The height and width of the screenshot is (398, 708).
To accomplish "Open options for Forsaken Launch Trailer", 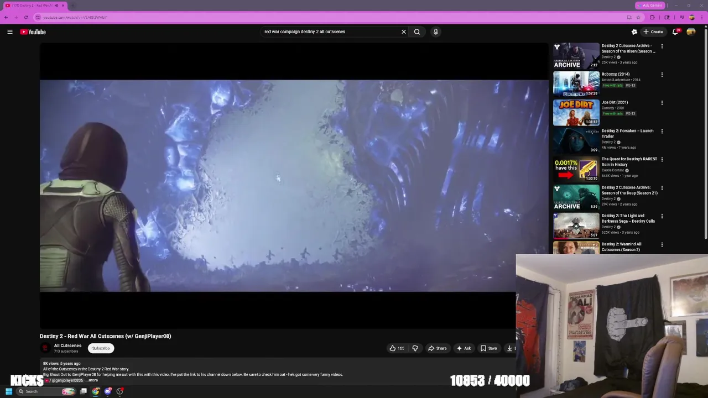I will pyautogui.click(x=662, y=132).
